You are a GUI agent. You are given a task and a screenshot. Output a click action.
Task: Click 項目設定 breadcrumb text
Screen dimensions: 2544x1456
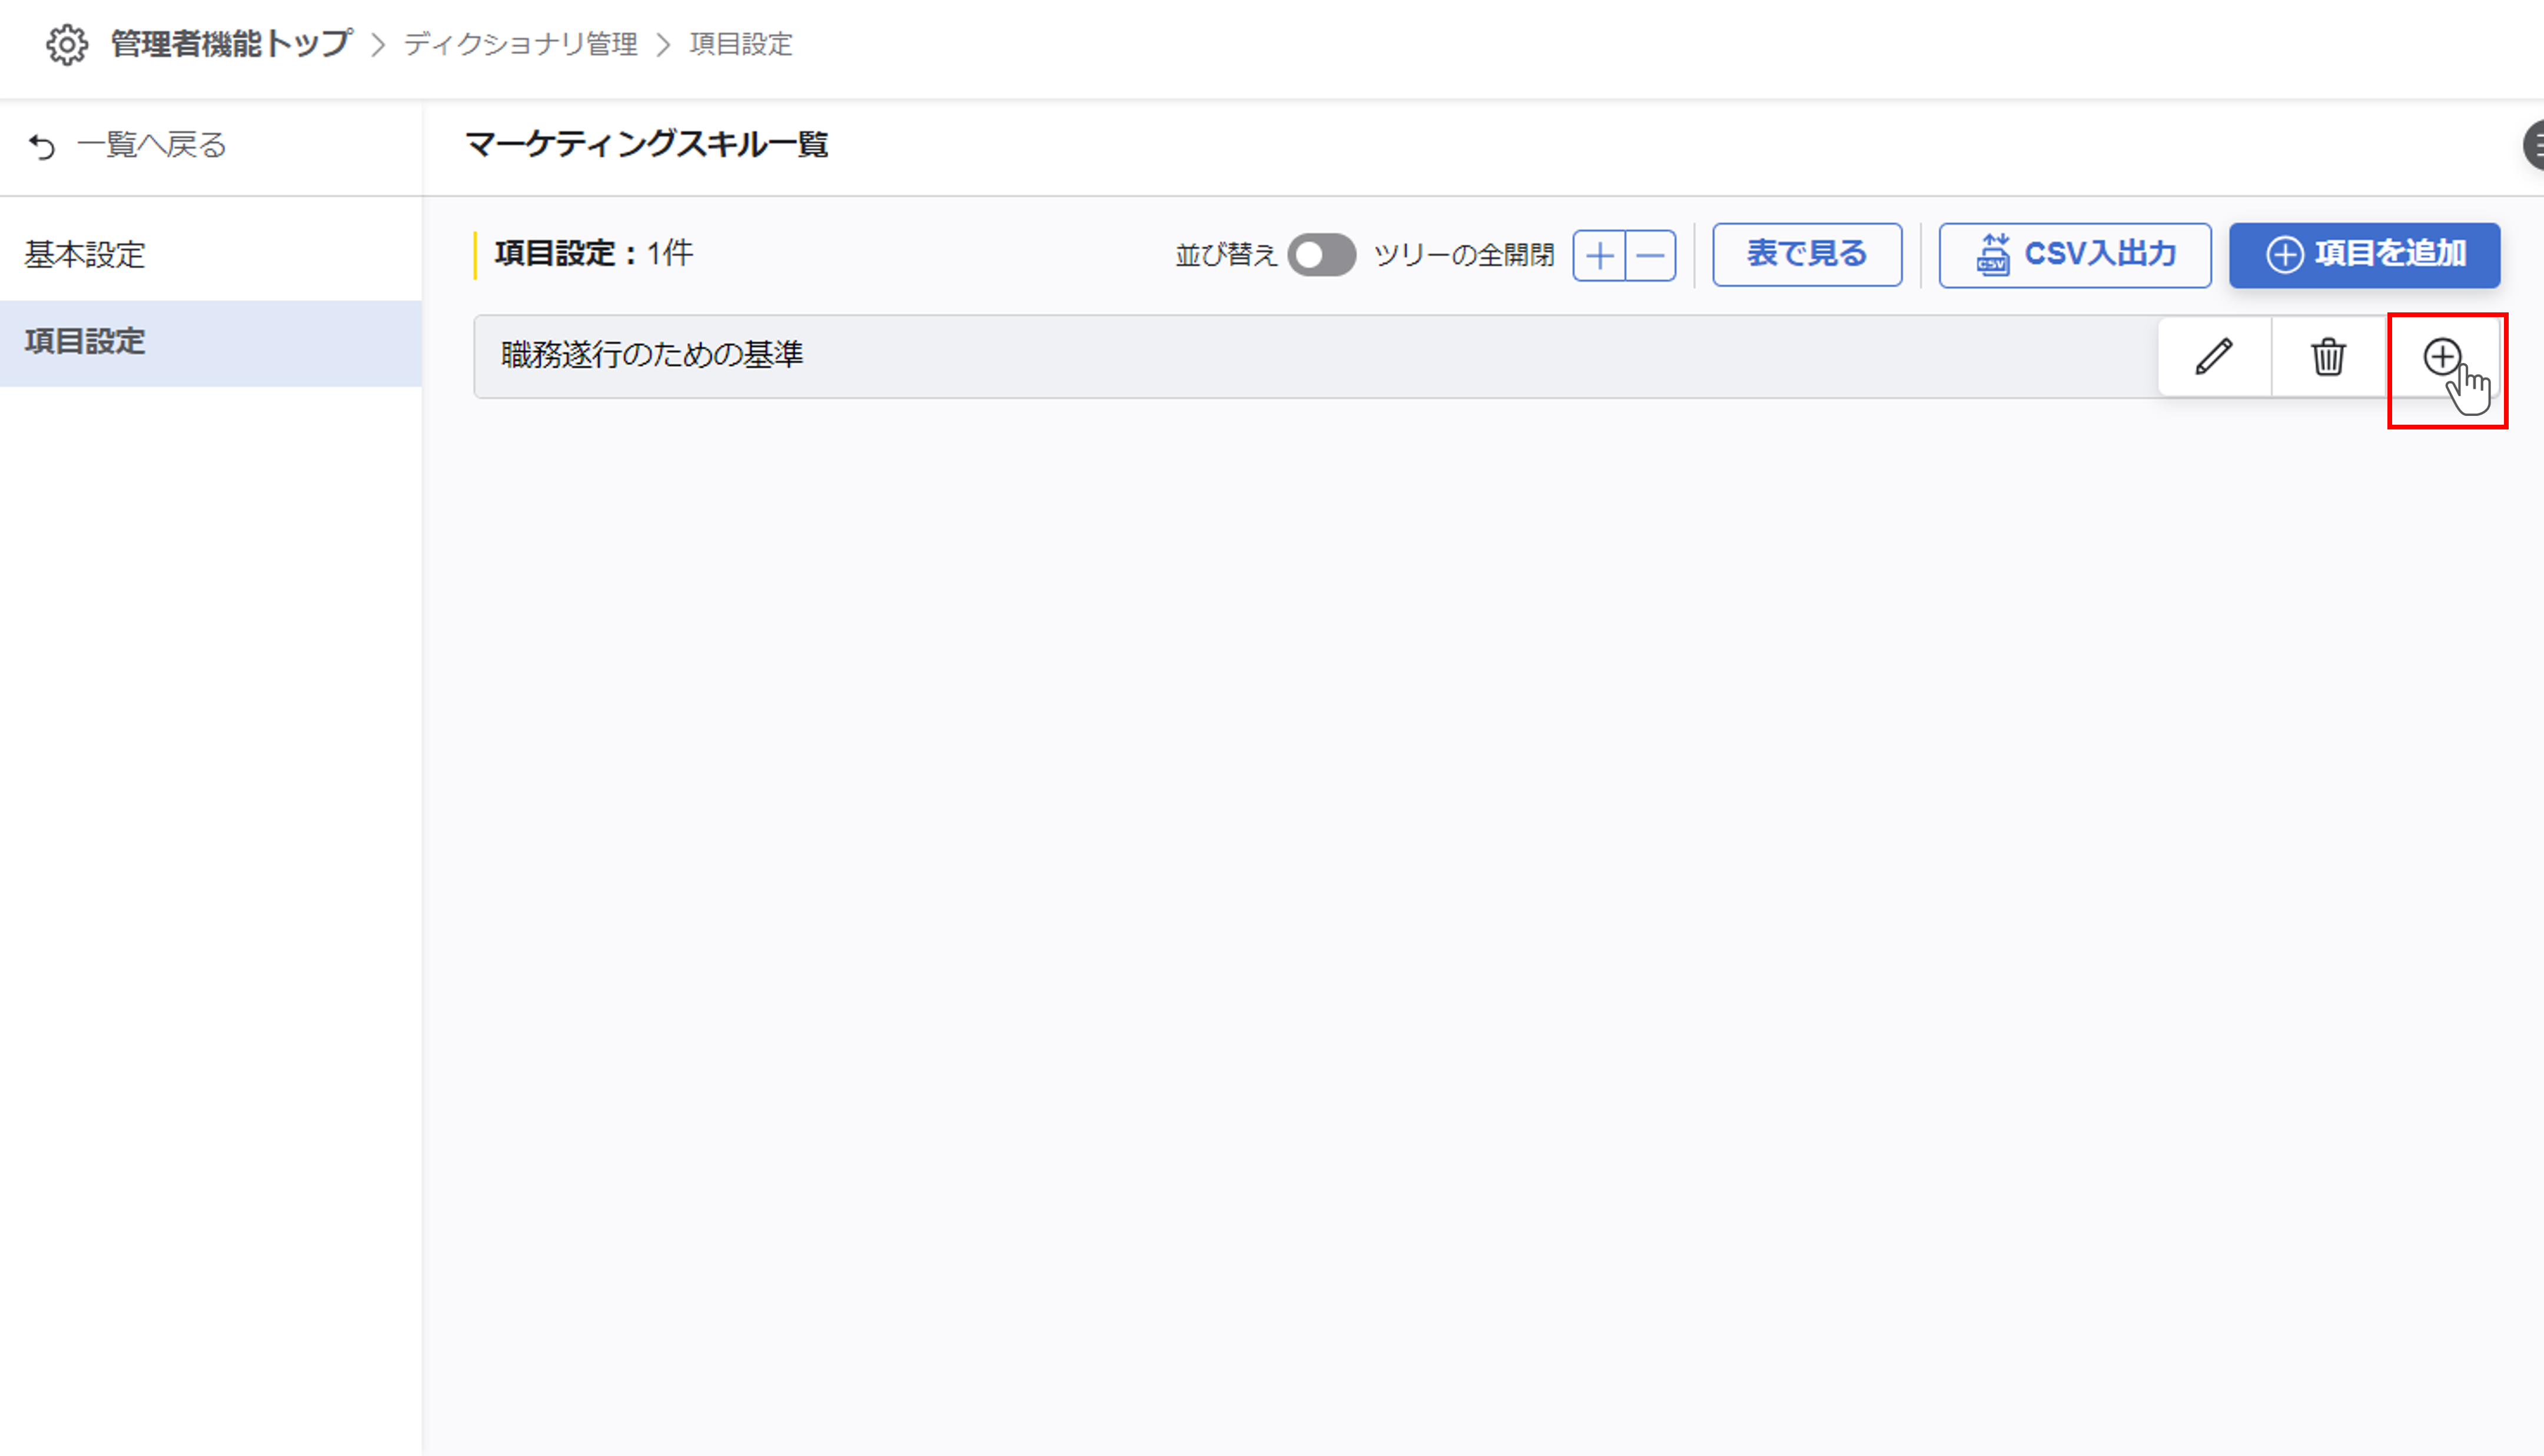pos(740,45)
